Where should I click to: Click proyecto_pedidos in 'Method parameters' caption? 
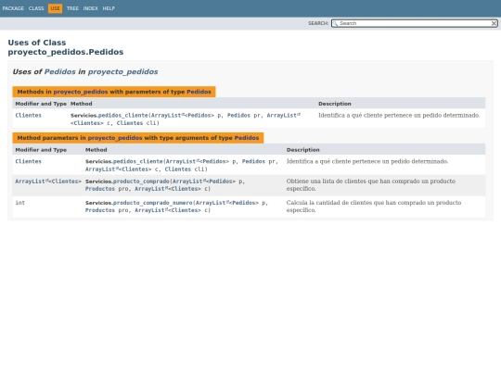115,138
